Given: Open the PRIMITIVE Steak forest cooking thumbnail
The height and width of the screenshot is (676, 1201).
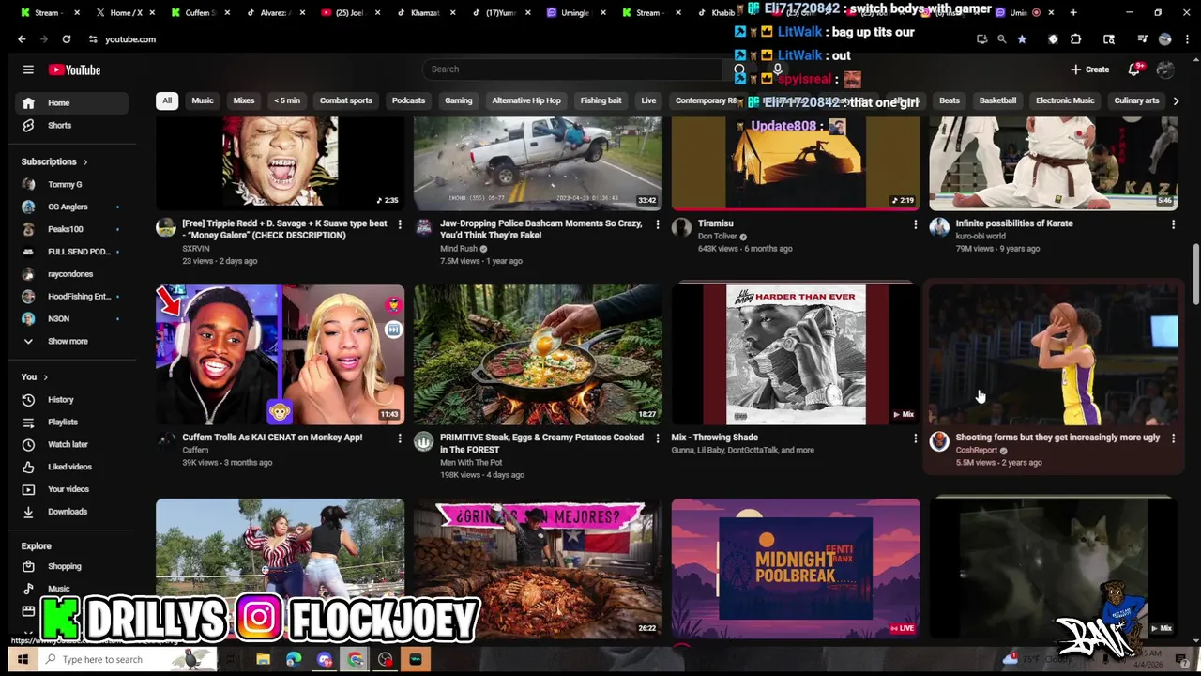Looking at the screenshot, I should point(538,355).
